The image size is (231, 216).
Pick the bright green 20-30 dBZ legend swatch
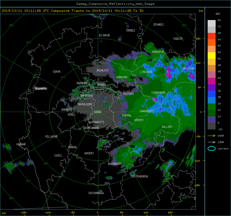click(211, 107)
